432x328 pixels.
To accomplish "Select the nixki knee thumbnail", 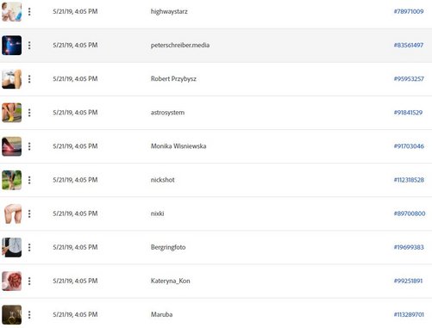I will coord(12,214).
